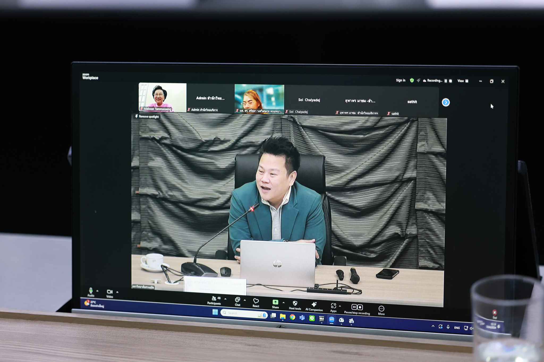The image size is (544, 362).
Task: Click the taskbar Search box
Action: 244,314
